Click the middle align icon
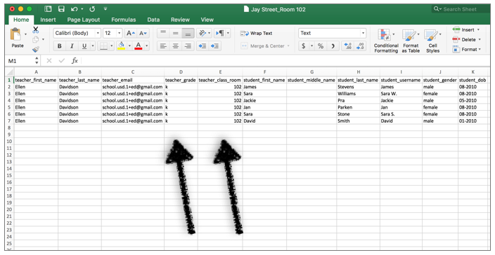The width and height of the screenshot is (495, 255). pyautogui.click(x=176, y=33)
